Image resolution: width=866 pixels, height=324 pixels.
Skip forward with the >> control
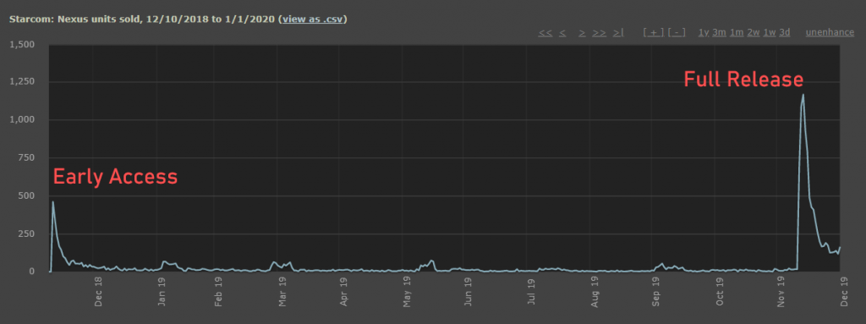coord(600,33)
